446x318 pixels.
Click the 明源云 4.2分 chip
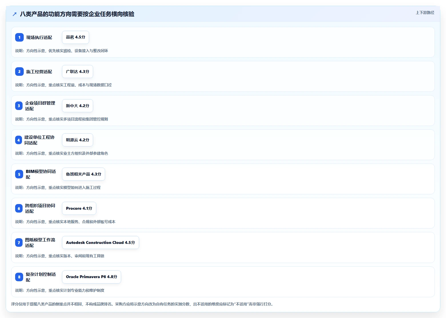[77, 140]
